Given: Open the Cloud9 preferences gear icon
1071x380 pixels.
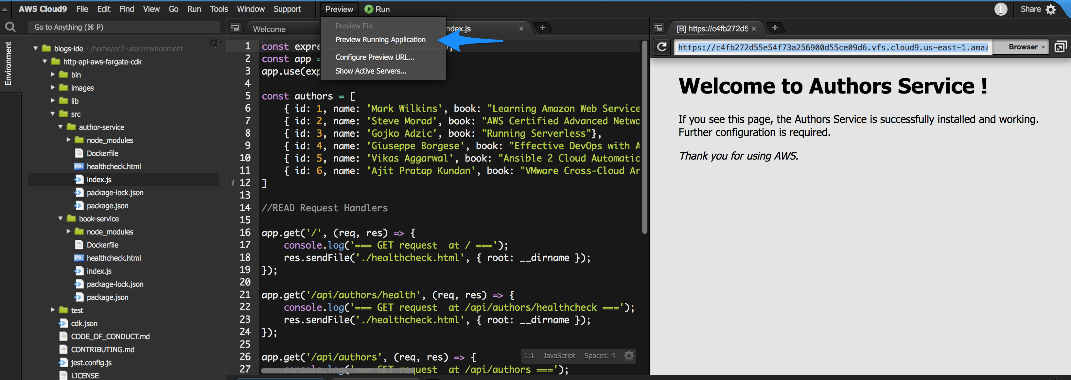Looking at the screenshot, I should pyautogui.click(x=1051, y=9).
